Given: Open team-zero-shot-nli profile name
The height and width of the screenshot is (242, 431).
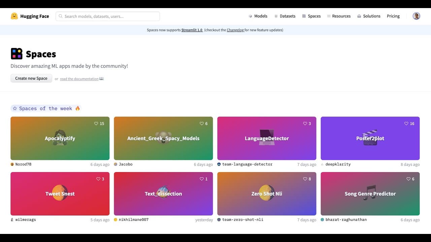Looking at the screenshot, I should pyautogui.click(x=243, y=220).
